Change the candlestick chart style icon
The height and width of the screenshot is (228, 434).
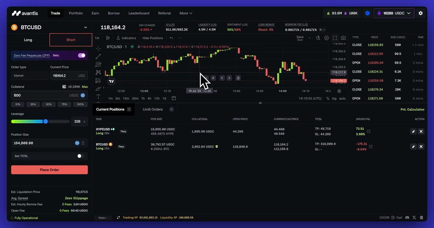(x=108, y=38)
